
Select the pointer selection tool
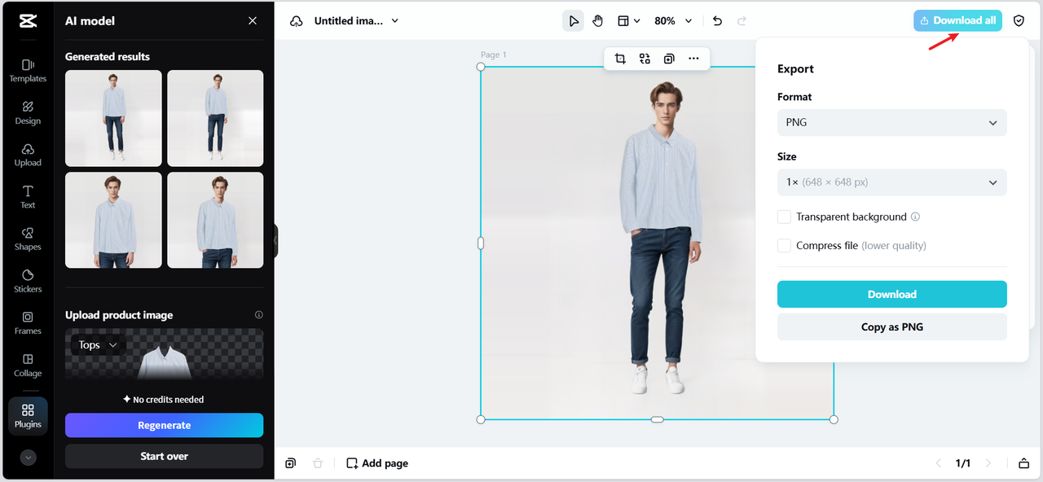click(x=573, y=21)
